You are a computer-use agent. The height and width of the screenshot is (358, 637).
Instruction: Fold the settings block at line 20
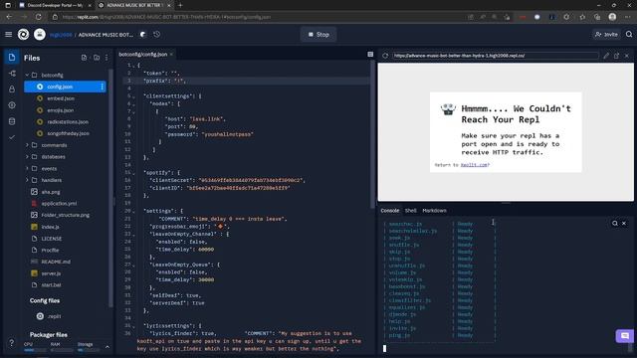[133, 211]
